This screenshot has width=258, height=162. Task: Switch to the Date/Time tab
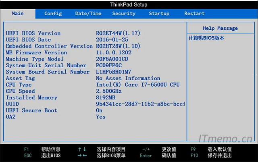[88, 13]
